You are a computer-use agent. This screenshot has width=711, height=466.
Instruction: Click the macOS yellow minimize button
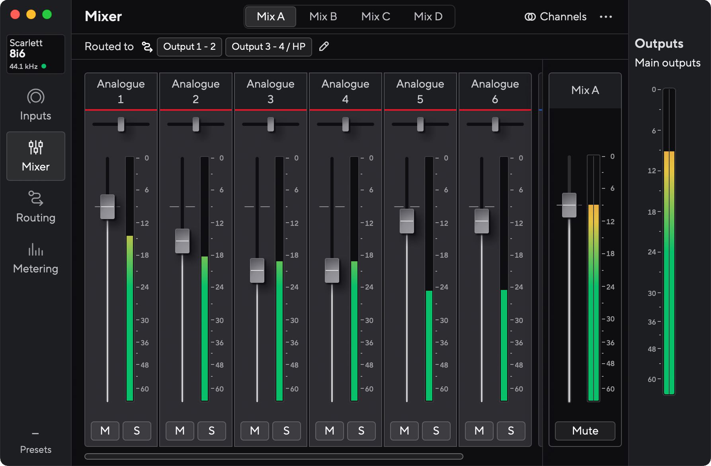point(31,14)
